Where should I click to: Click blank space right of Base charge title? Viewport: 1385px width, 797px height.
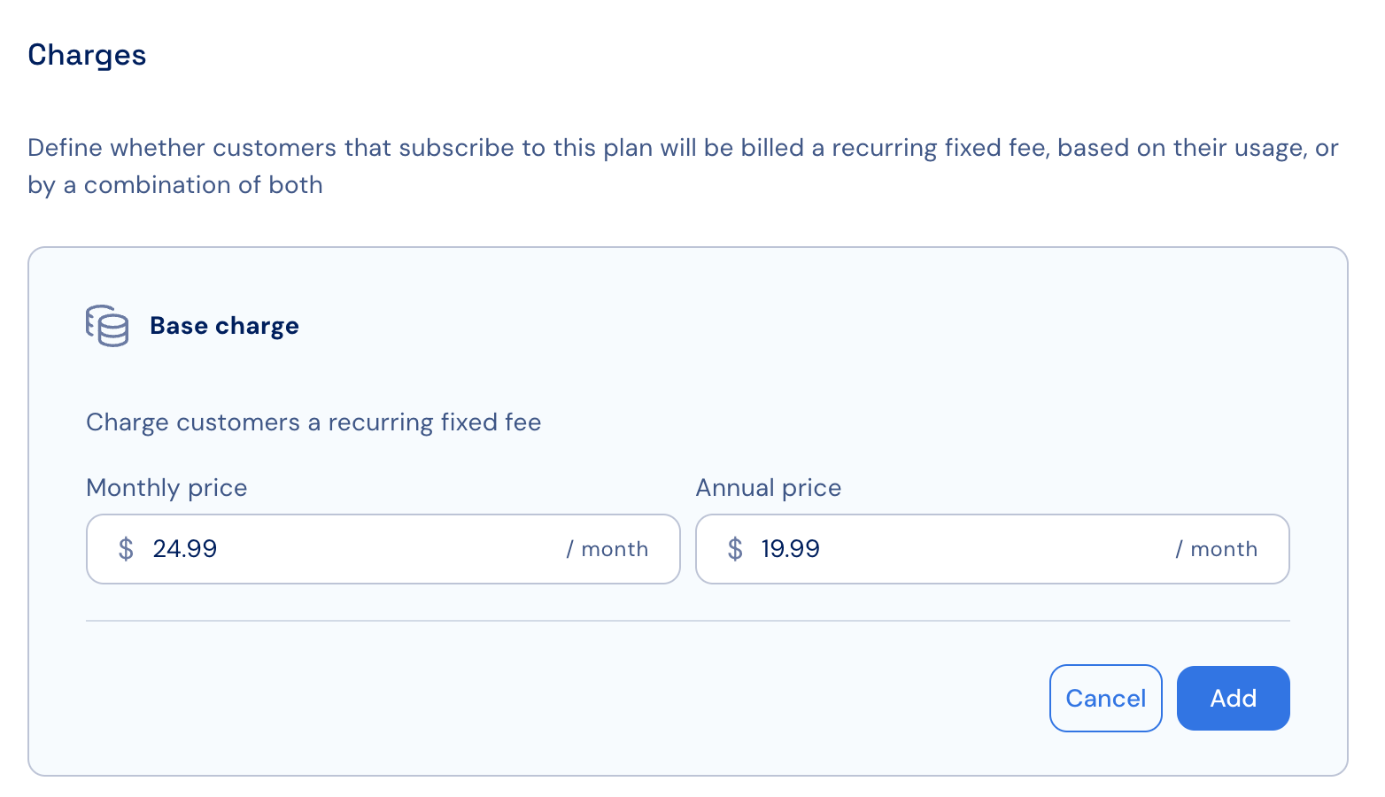[x=797, y=326]
